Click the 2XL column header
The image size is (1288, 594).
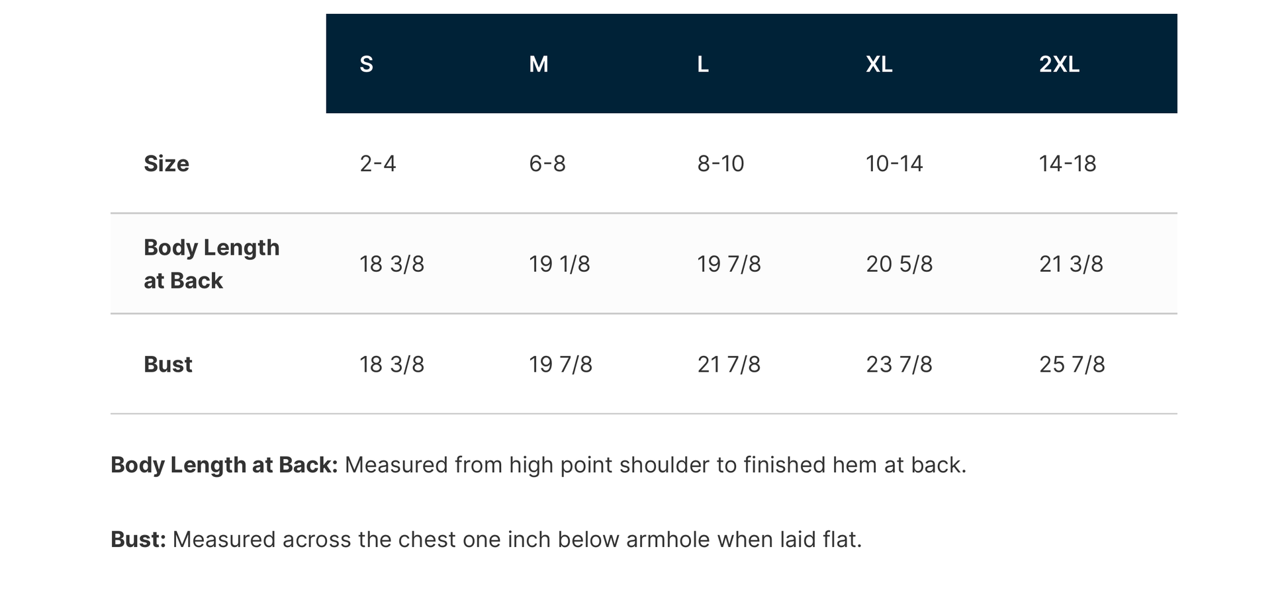click(1059, 64)
